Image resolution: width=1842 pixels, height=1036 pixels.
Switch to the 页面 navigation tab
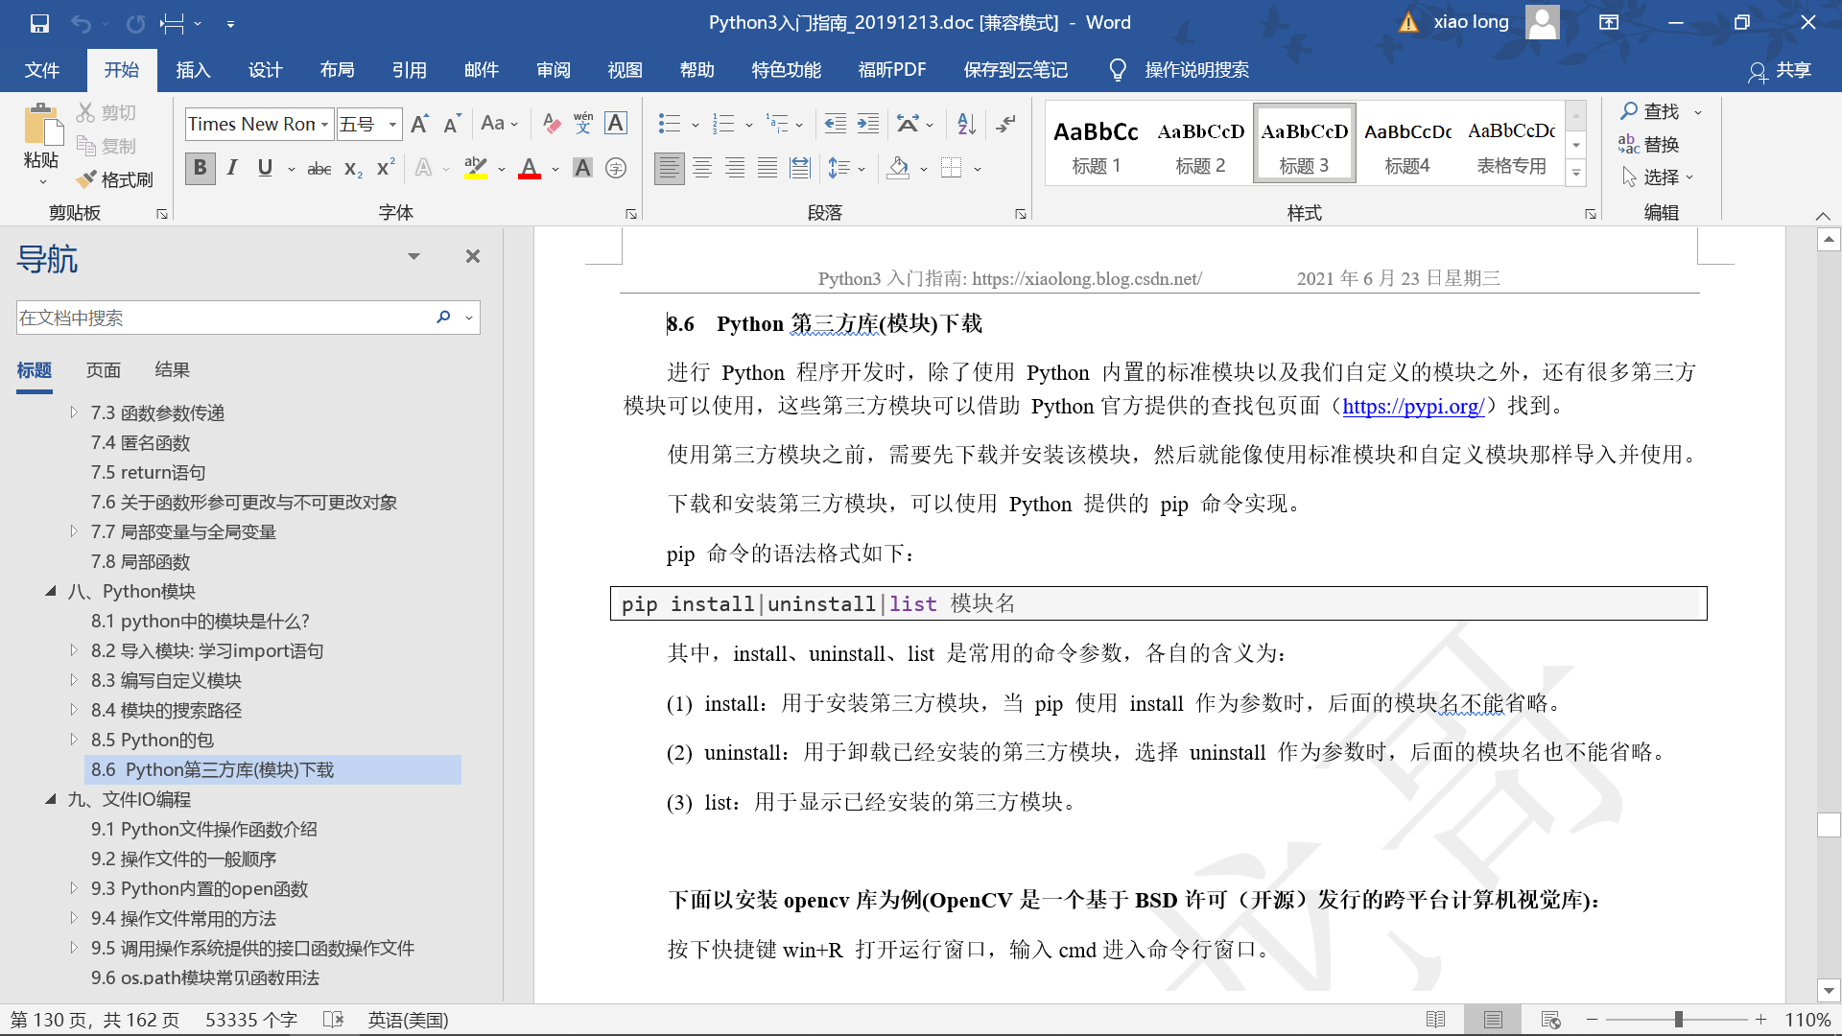[104, 370]
